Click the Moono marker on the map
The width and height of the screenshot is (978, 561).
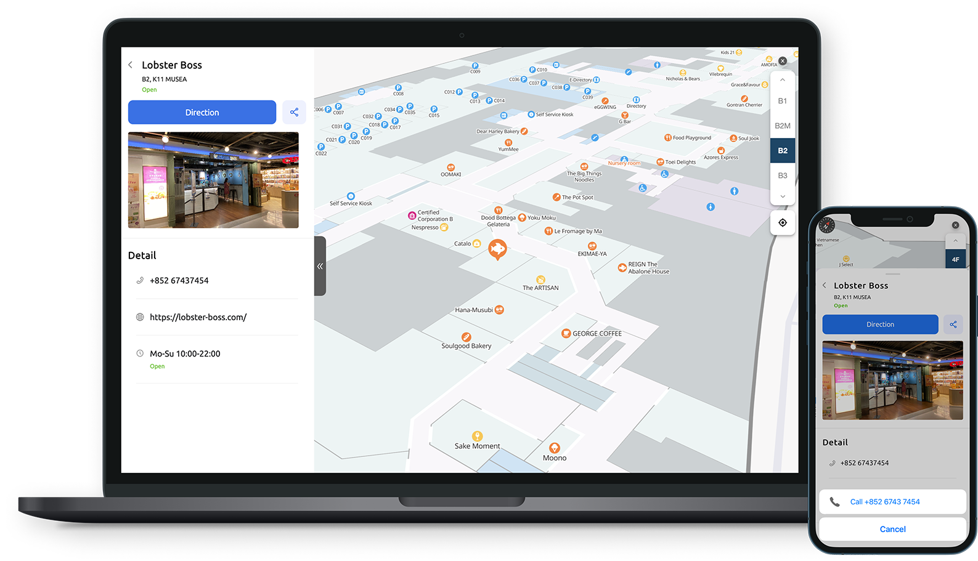point(555,448)
